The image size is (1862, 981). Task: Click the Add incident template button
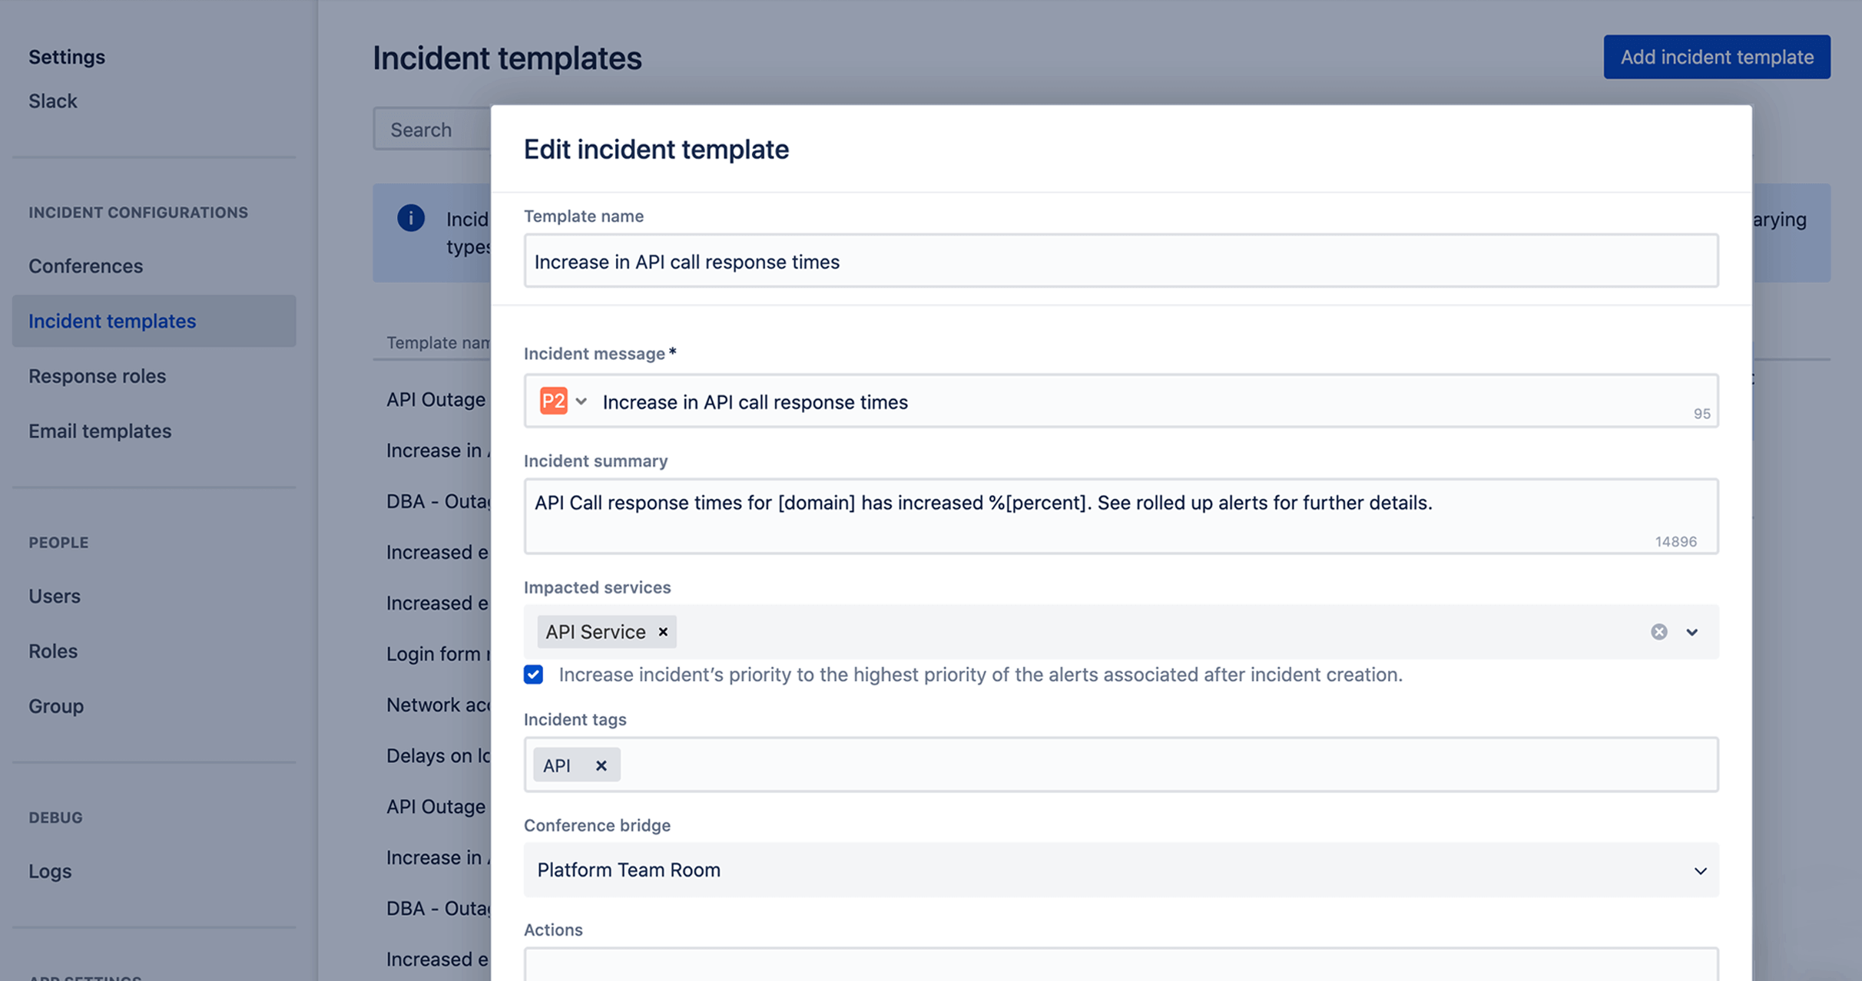[x=1716, y=56]
